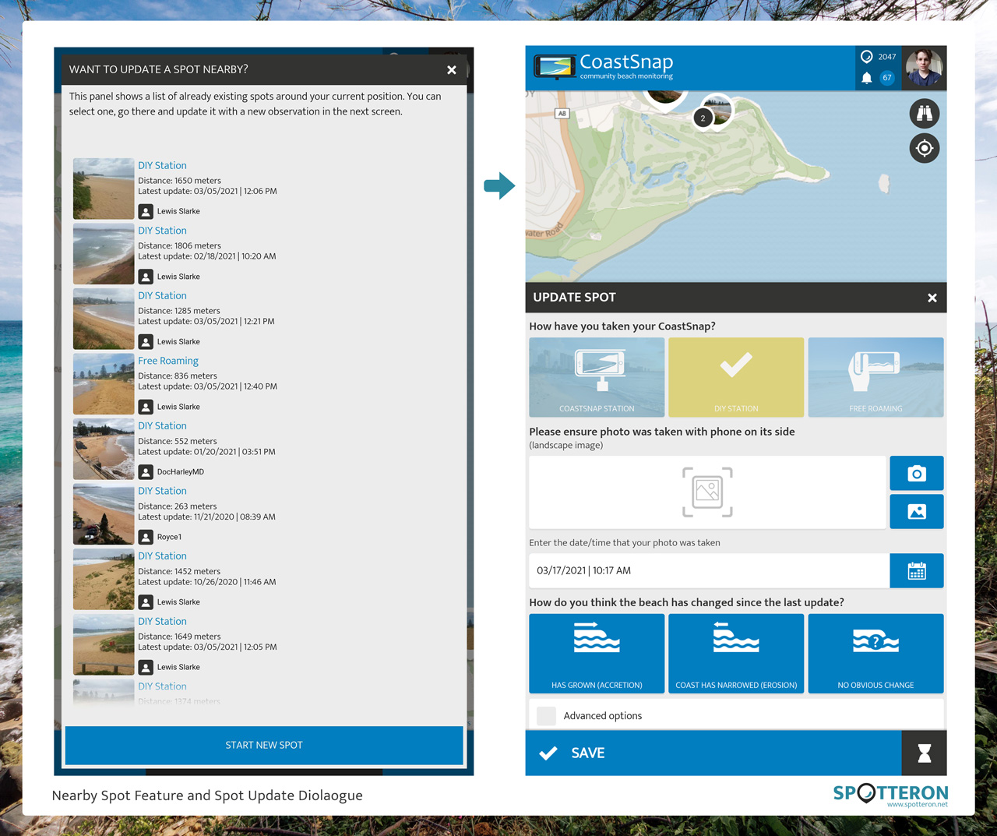Open the Free Roaming spot link

(x=168, y=361)
